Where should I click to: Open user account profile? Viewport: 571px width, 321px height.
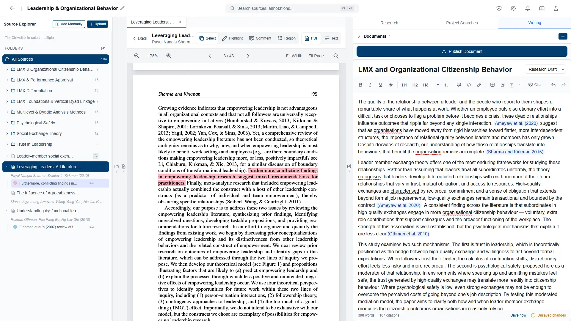[x=556, y=8]
